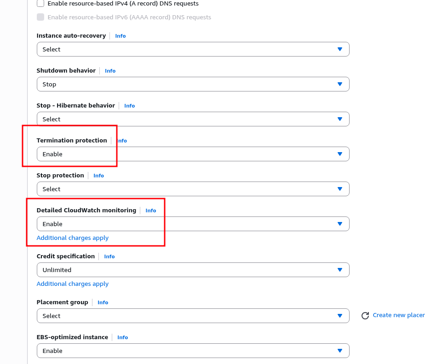Click Info beside Stop - Hibernate behavior

point(130,106)
